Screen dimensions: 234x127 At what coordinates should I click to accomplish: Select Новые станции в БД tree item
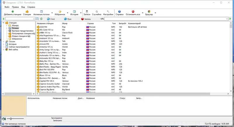click(x=21, y=36)
